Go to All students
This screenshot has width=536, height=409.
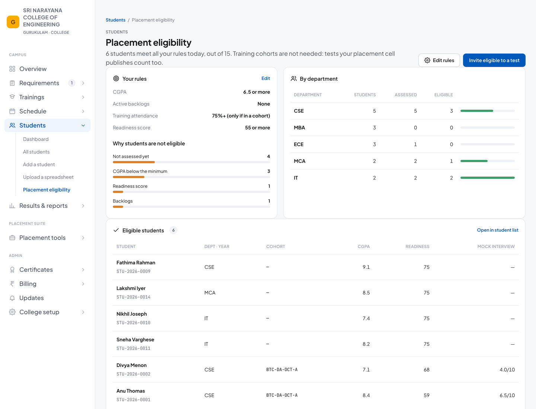click(36, 152)
